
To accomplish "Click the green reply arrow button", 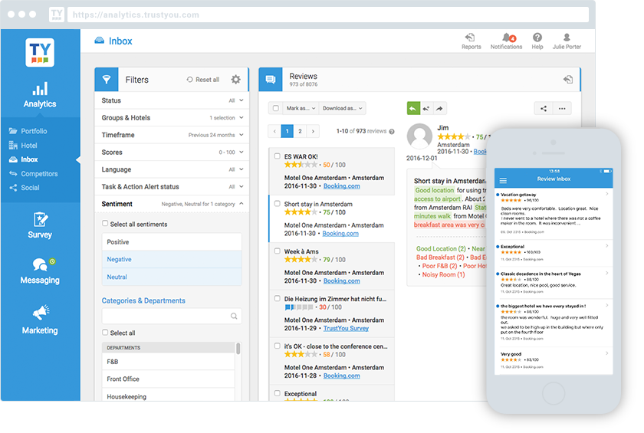I will tap(413, 109).
